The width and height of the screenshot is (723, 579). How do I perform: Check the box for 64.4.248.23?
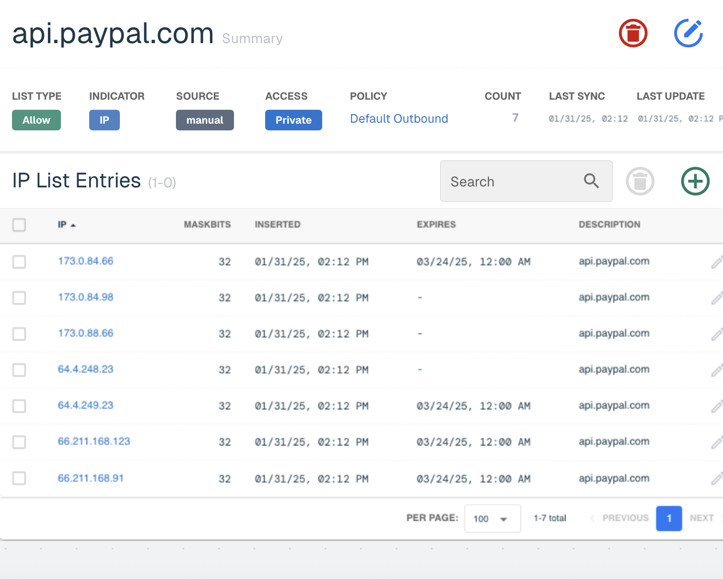click(x=19, y=370)
